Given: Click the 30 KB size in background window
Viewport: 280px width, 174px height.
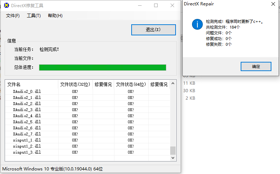Looking at the screenshot, I should pos(189,91).
